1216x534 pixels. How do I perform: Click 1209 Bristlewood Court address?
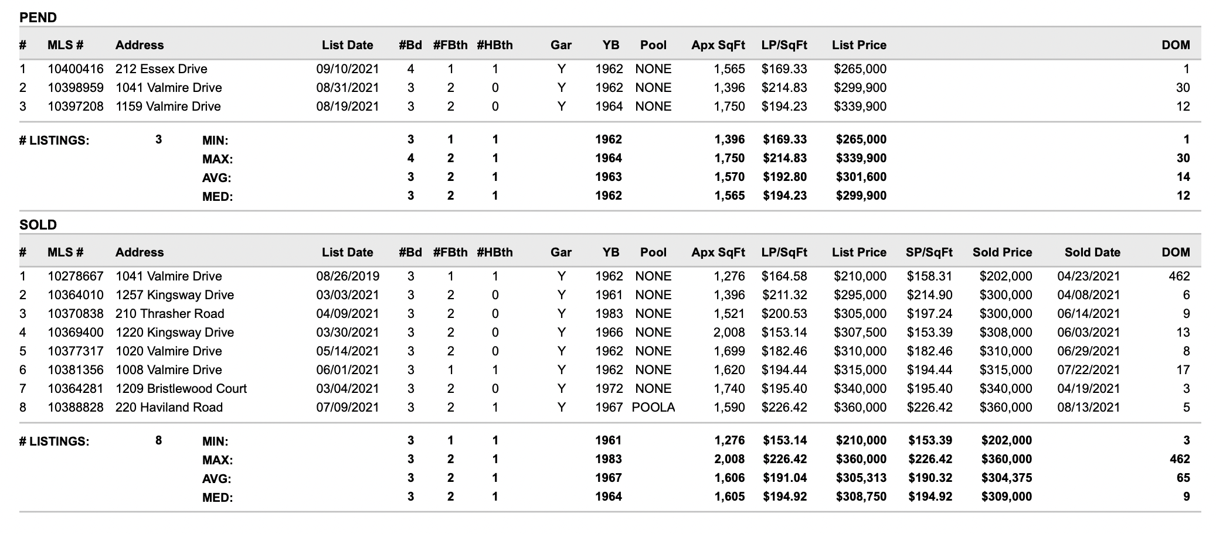pyautogui.click(x=181, y=389)
